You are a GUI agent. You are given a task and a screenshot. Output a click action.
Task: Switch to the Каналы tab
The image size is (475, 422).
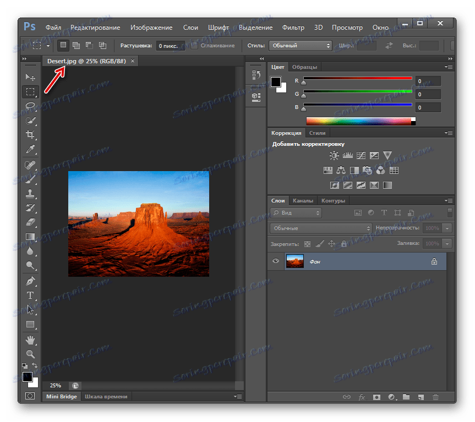pyautogui.click(x=303, y=201)
